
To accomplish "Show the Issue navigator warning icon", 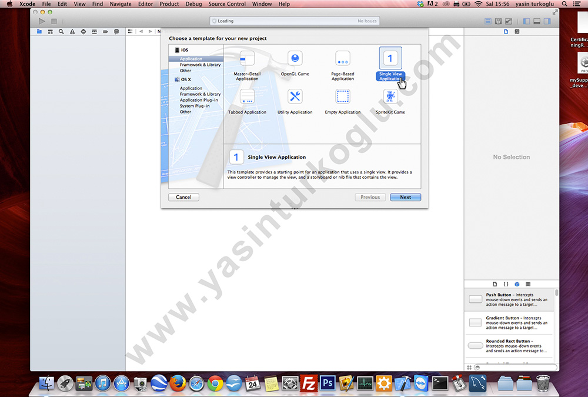I will point(72,32).
